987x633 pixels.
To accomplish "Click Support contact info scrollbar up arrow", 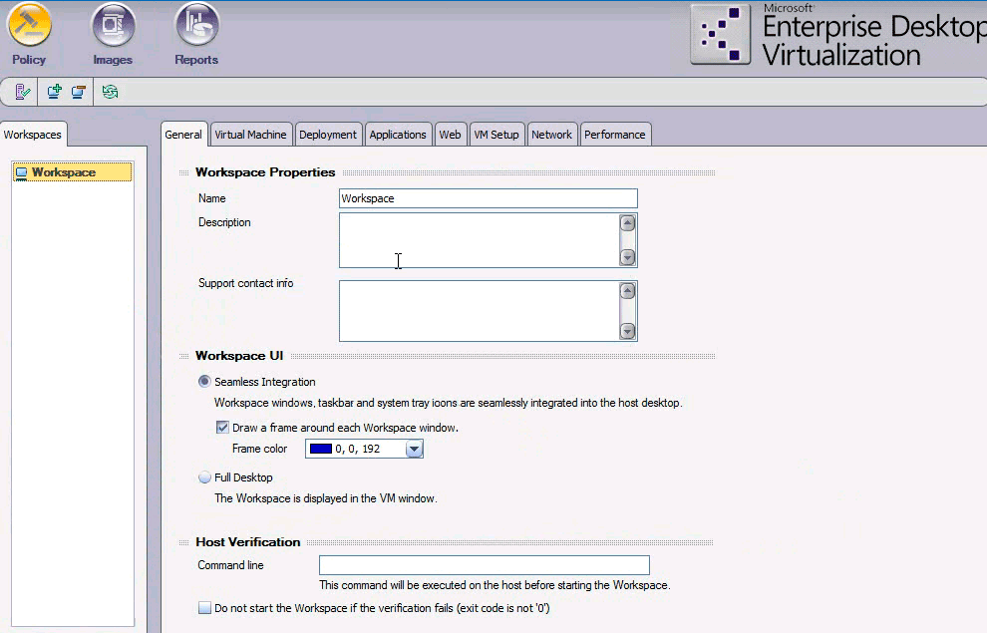I will pos(627,291).
